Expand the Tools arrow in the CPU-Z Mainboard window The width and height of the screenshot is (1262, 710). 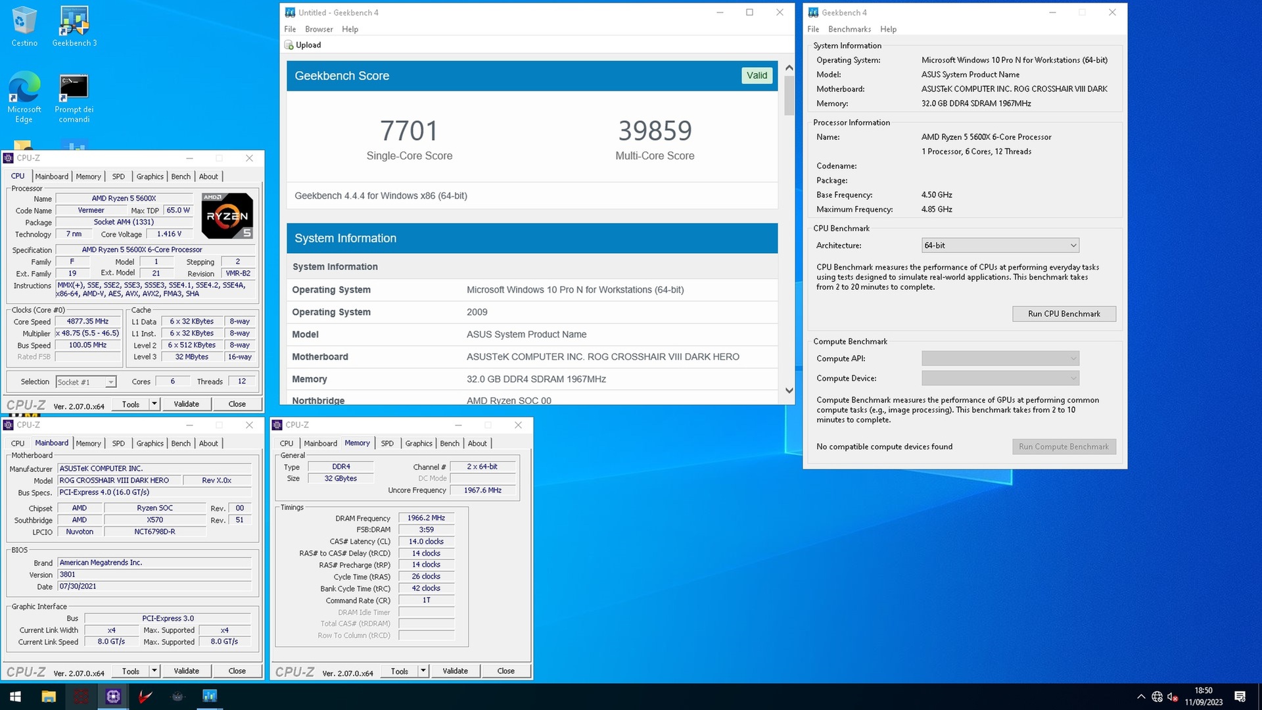(154, 671)
